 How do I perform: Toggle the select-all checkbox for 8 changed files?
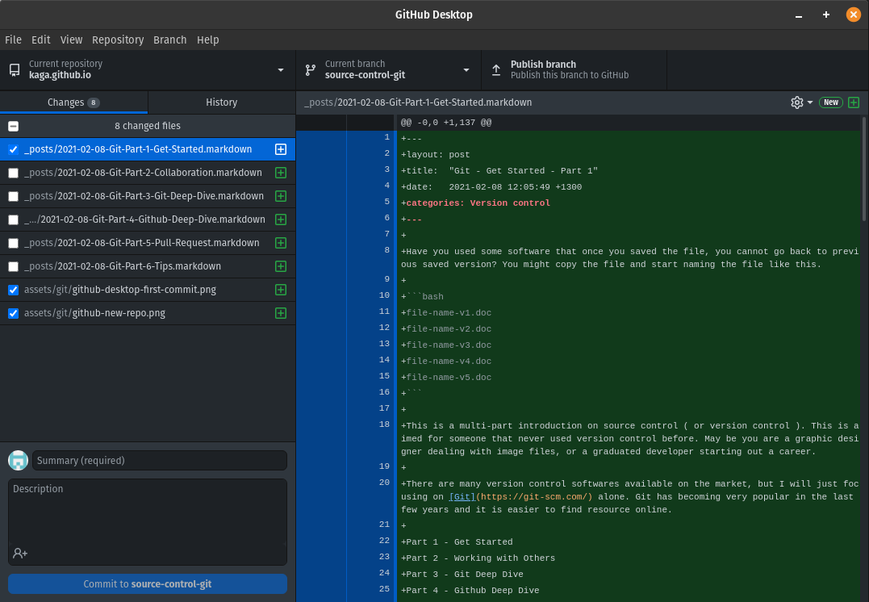click(11, 126)
